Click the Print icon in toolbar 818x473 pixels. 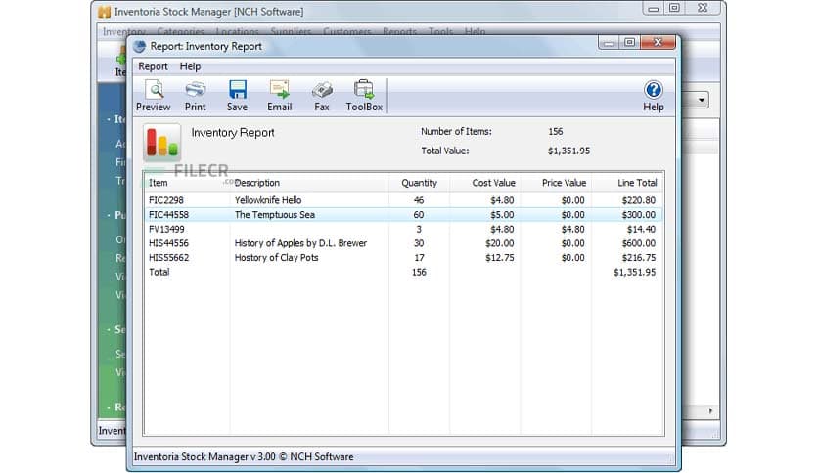pyautogui.click(x=196, y=95)
